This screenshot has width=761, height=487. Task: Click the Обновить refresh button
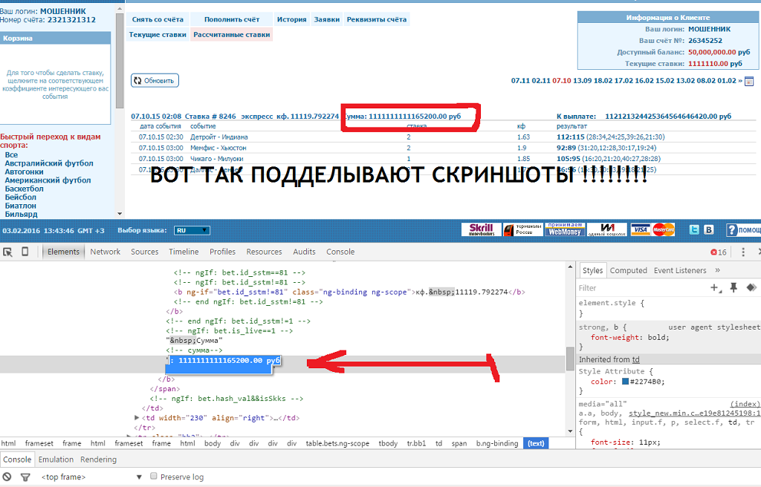(x=155, y=80)
